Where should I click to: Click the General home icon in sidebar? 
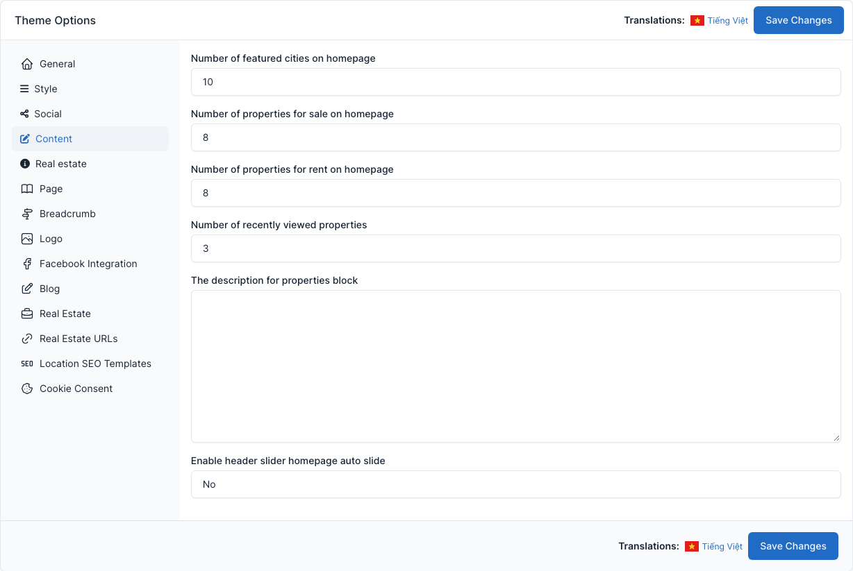point(27,64)
